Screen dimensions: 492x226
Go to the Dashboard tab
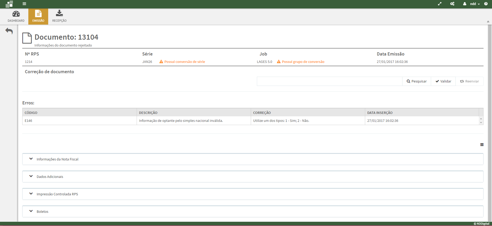[x=16, y=16]
